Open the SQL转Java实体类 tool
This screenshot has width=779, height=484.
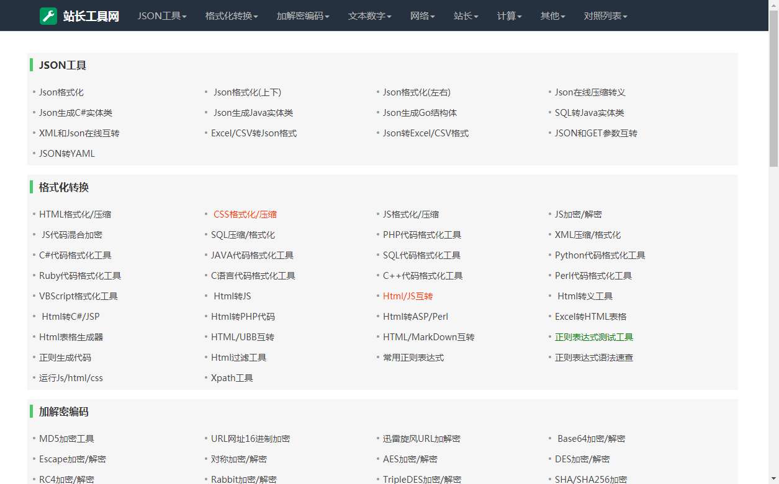pyautogui.click(x=590, y=112)
